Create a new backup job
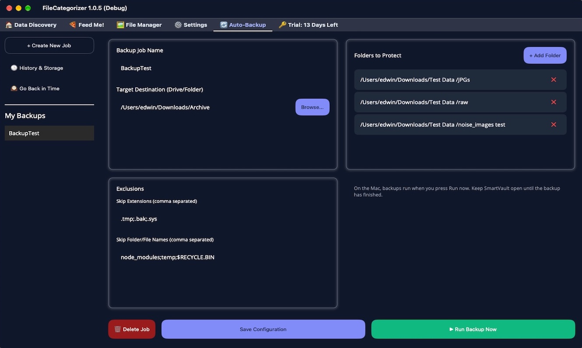 click(49, 46)
